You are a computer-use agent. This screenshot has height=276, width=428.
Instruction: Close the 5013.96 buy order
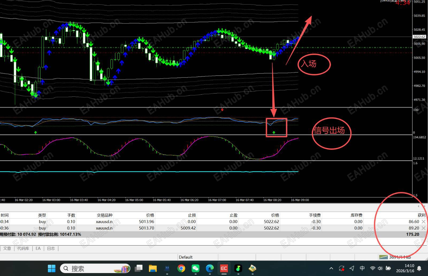(x=424, y=222)
